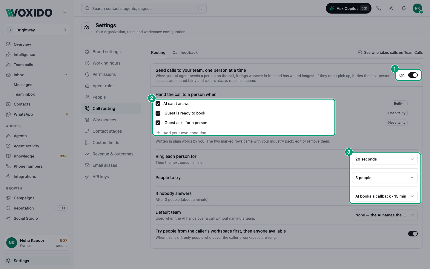This screenshot has height=269, width=430.
Task: Select the Routing tab
Action: (x=158, y=53)
